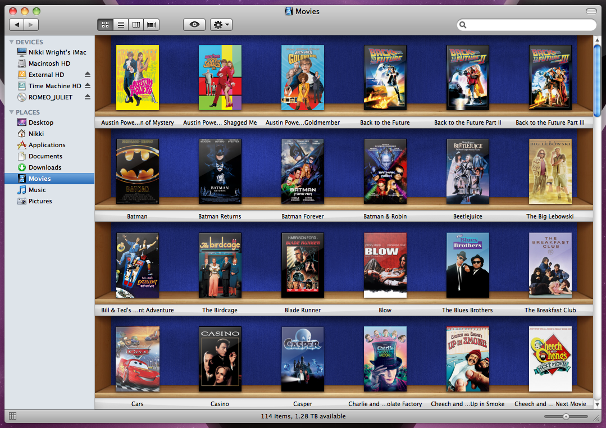This screenshot has height=428, width=606.
Task: Select the Austin Powers Goldmember cover
Action: (x=303, y=78)
